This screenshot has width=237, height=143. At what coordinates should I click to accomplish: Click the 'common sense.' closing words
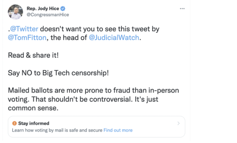pos(33,108)
